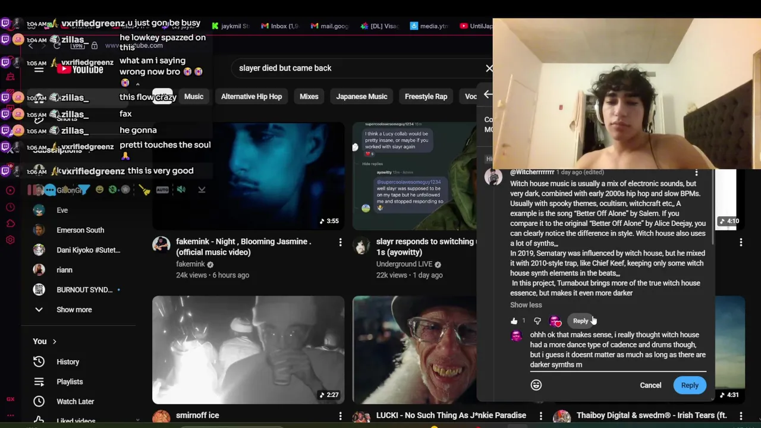Open the YouTube hamburger guide menu
Viewport: 761px width, 428px height.
(x=39, y=69)
